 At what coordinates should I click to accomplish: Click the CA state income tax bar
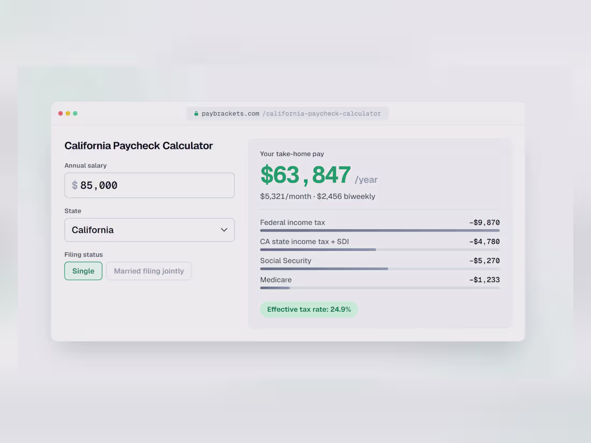click(x=380, y=249)
